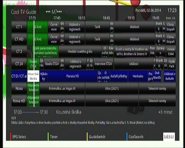Click the yellow GuideSwitch key

pos(96,137)
